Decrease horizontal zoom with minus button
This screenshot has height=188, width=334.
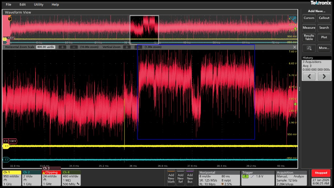[74, 47]
